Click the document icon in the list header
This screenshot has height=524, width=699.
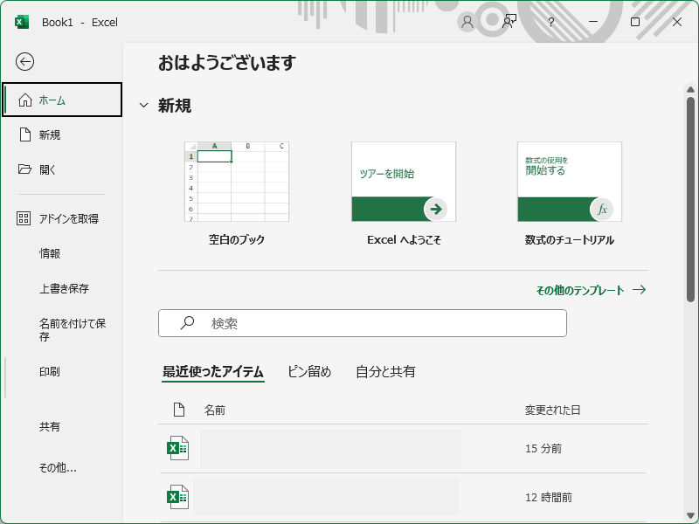tap(179, 410)
